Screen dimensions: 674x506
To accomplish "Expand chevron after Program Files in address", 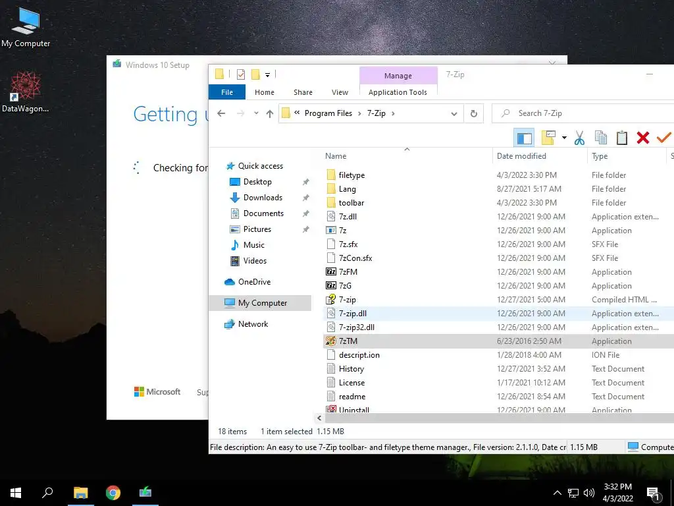I will click(x=360, y=113).
